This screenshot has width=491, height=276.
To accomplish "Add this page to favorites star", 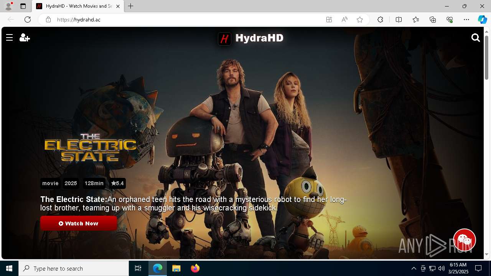I will [x=360, y=20].
